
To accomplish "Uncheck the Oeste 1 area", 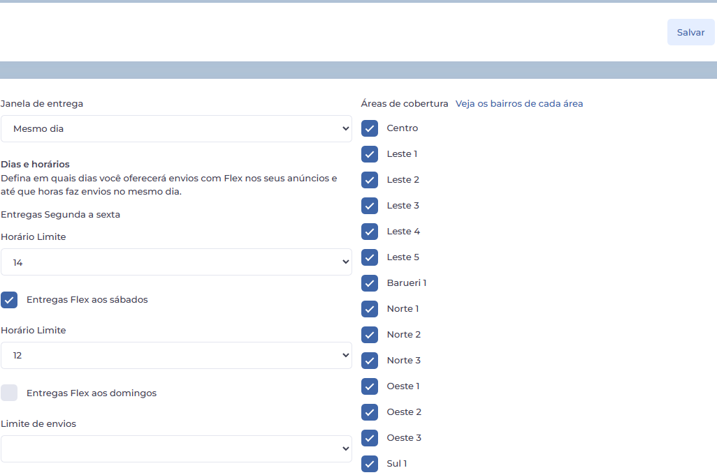I will click(x=370, y=386).
